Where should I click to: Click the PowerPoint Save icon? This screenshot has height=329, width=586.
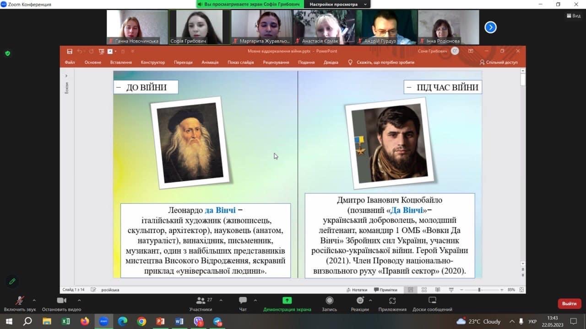click(x=70, y=51)
